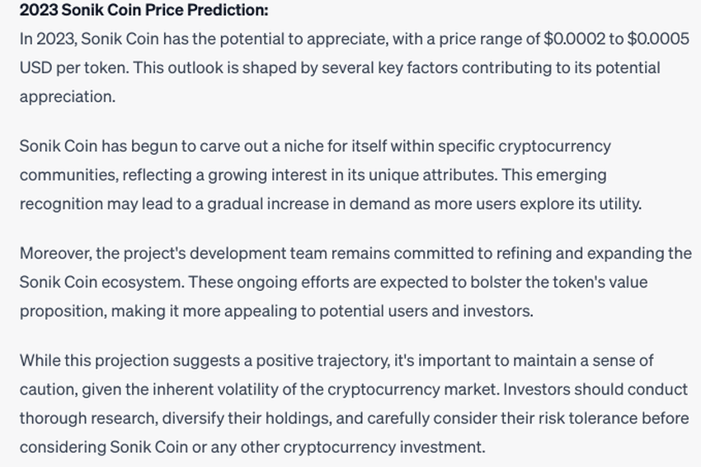Click the phrase "value proposition" word "proposition,"
The height and width of the screenshot is (467, 701).
[63, 311]
